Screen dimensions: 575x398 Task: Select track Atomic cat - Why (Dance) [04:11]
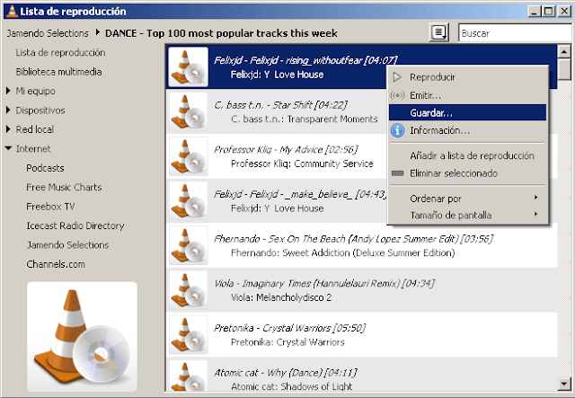(286, 373)
